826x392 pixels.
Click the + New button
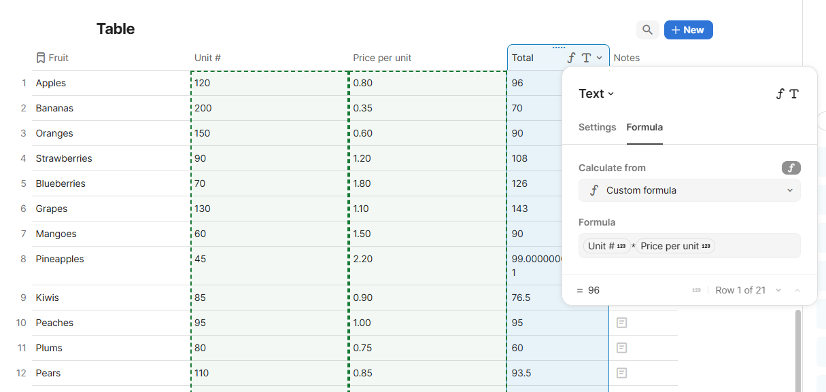coord(688,29)
